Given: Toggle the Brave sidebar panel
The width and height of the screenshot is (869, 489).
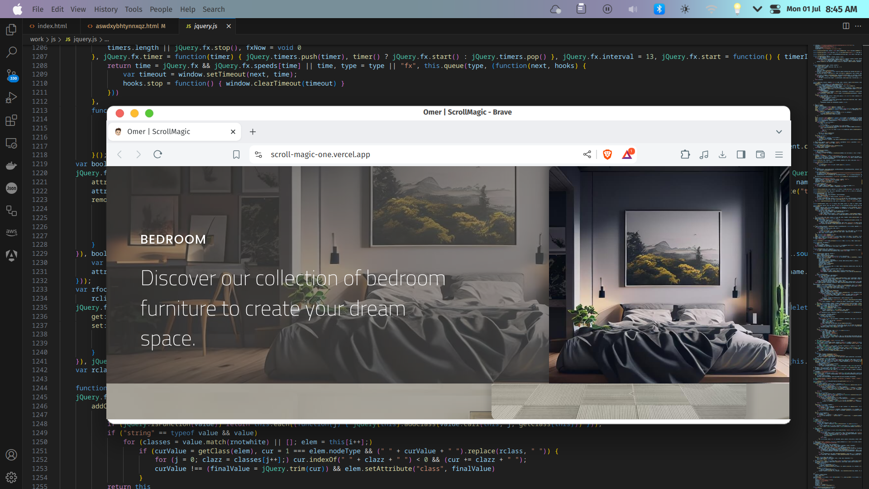Looking at the screenshot, I should pyautogui.click(x=741, y=155).
